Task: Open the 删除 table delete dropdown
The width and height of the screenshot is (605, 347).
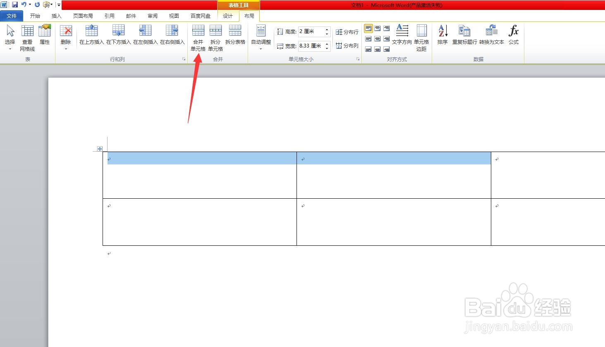Action: [66, 38]
